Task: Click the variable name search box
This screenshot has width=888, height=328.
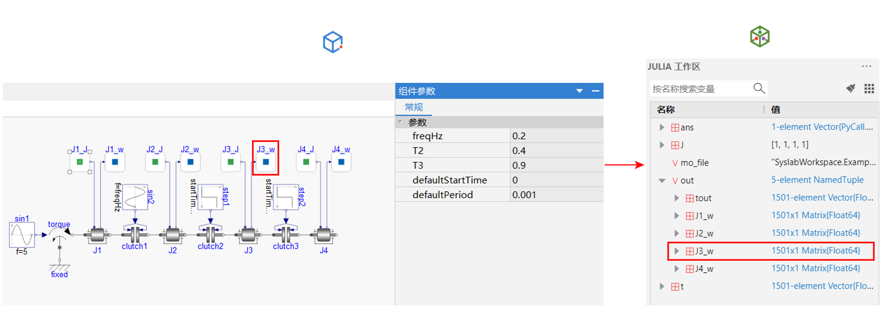Action: click(x=700, y=89)
